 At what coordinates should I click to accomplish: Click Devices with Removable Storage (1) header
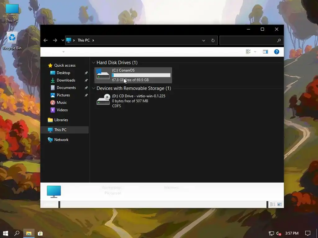[x=134, y=88]
